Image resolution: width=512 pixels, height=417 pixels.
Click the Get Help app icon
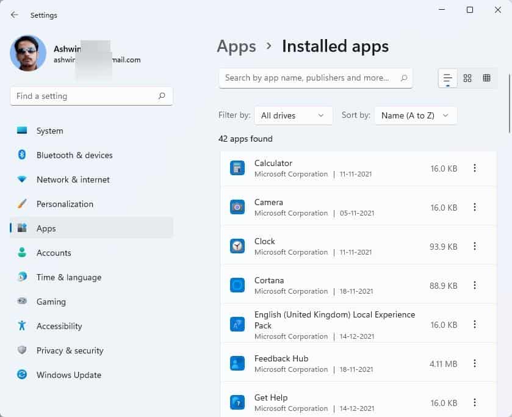pyautogui.click(x=237, y=402)
